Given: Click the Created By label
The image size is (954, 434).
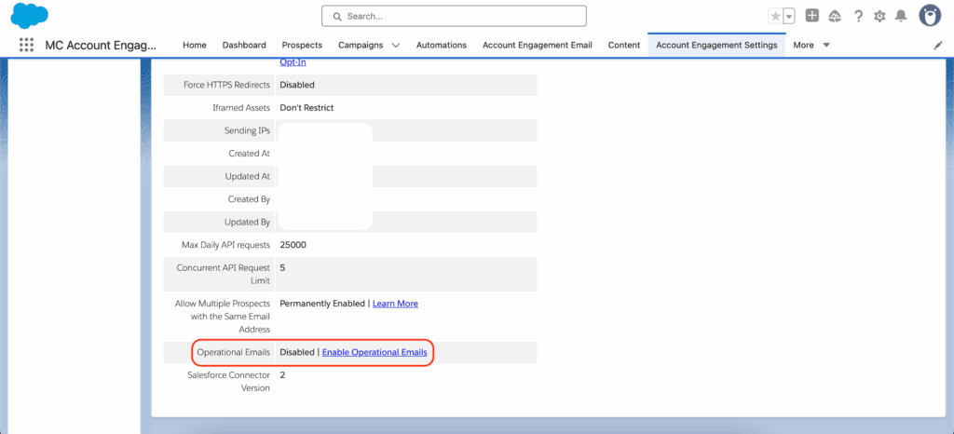Looking at the screenshot, I should (250, 199).
